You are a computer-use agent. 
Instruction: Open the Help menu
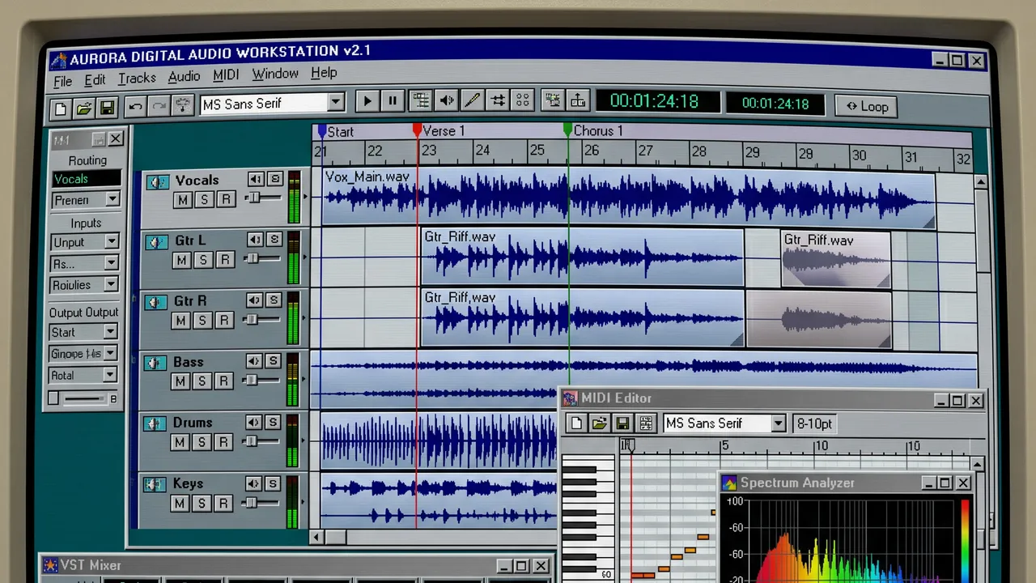click(x=324, y=73)
